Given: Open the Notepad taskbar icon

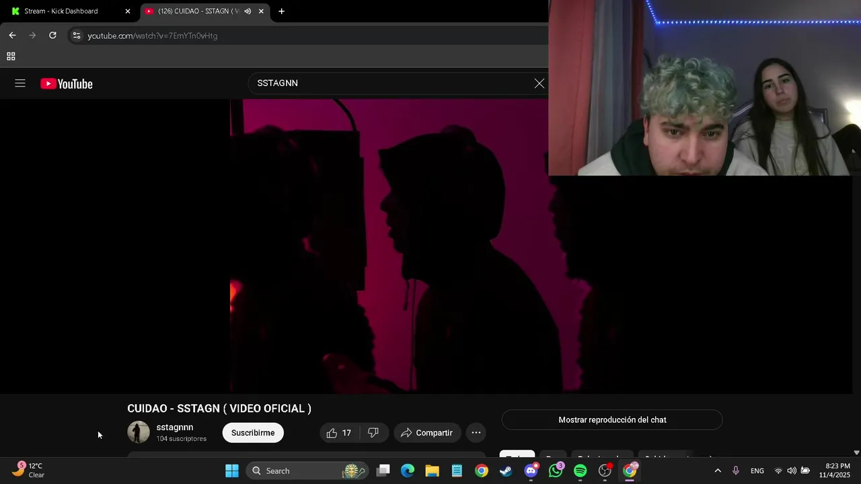Looking at the screenshot, I should 457,471.
